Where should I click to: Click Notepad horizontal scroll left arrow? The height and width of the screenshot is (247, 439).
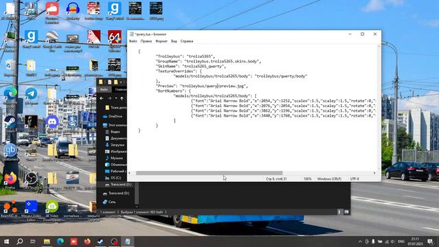click(x=130, y=173)
